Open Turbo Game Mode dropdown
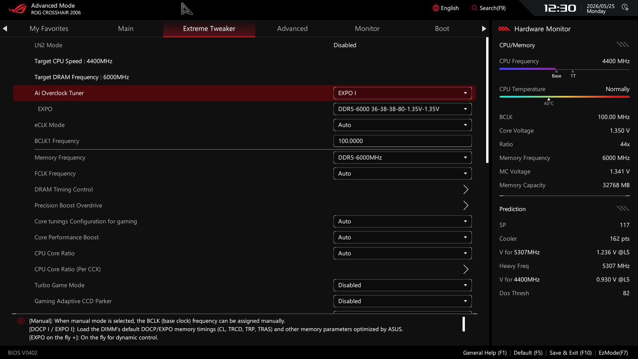Screen dimensions: 638x359 (x=402, y=285)
